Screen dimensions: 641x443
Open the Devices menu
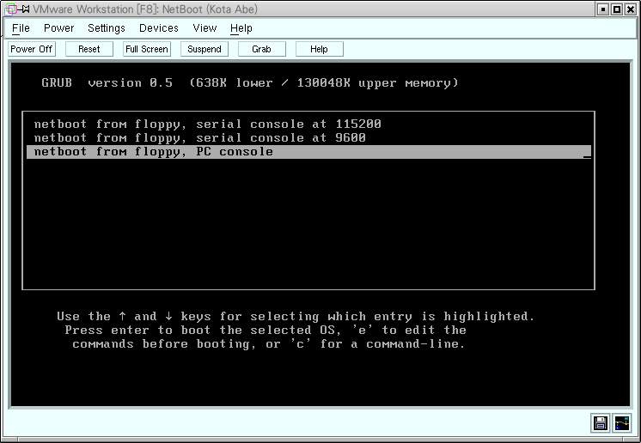click(x=159, y=28)
